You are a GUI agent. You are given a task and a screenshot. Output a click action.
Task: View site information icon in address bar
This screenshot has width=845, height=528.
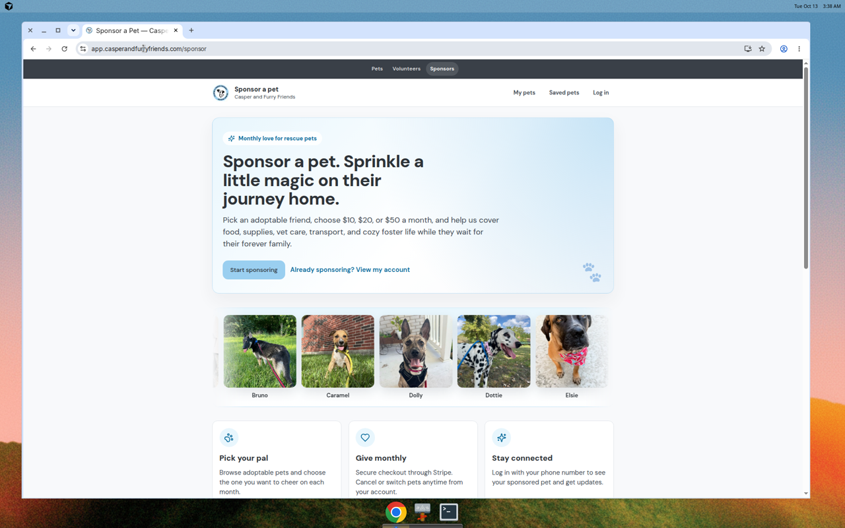point(83,49)
